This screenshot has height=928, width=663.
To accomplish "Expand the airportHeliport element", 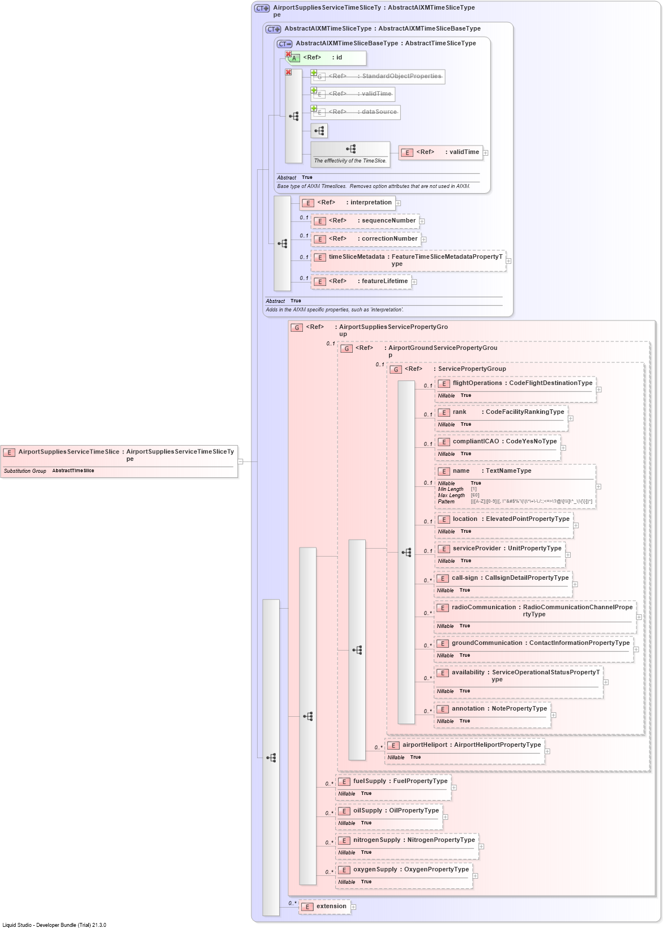I will [547, 751].
